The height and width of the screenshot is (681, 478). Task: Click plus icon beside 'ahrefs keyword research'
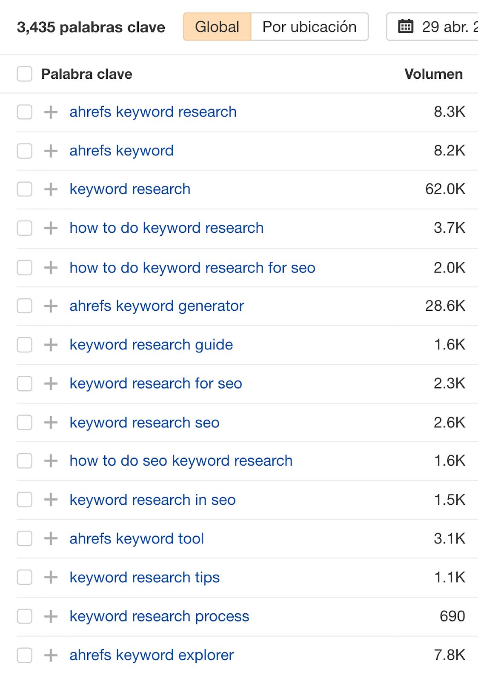pos(51,112)
